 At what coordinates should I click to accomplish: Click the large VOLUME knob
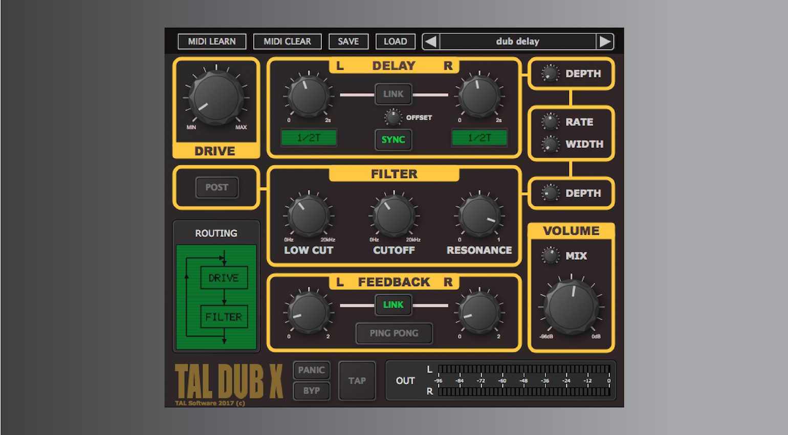(571, 307)
